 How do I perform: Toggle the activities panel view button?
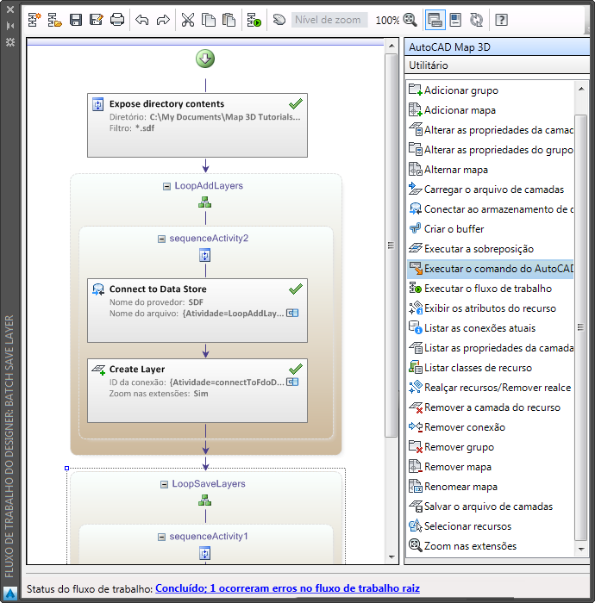435,20
